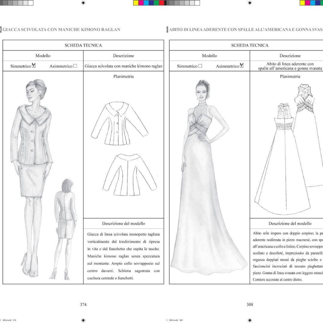Select the gown back-view flat sketch with zipper

[x=282, y=159]
